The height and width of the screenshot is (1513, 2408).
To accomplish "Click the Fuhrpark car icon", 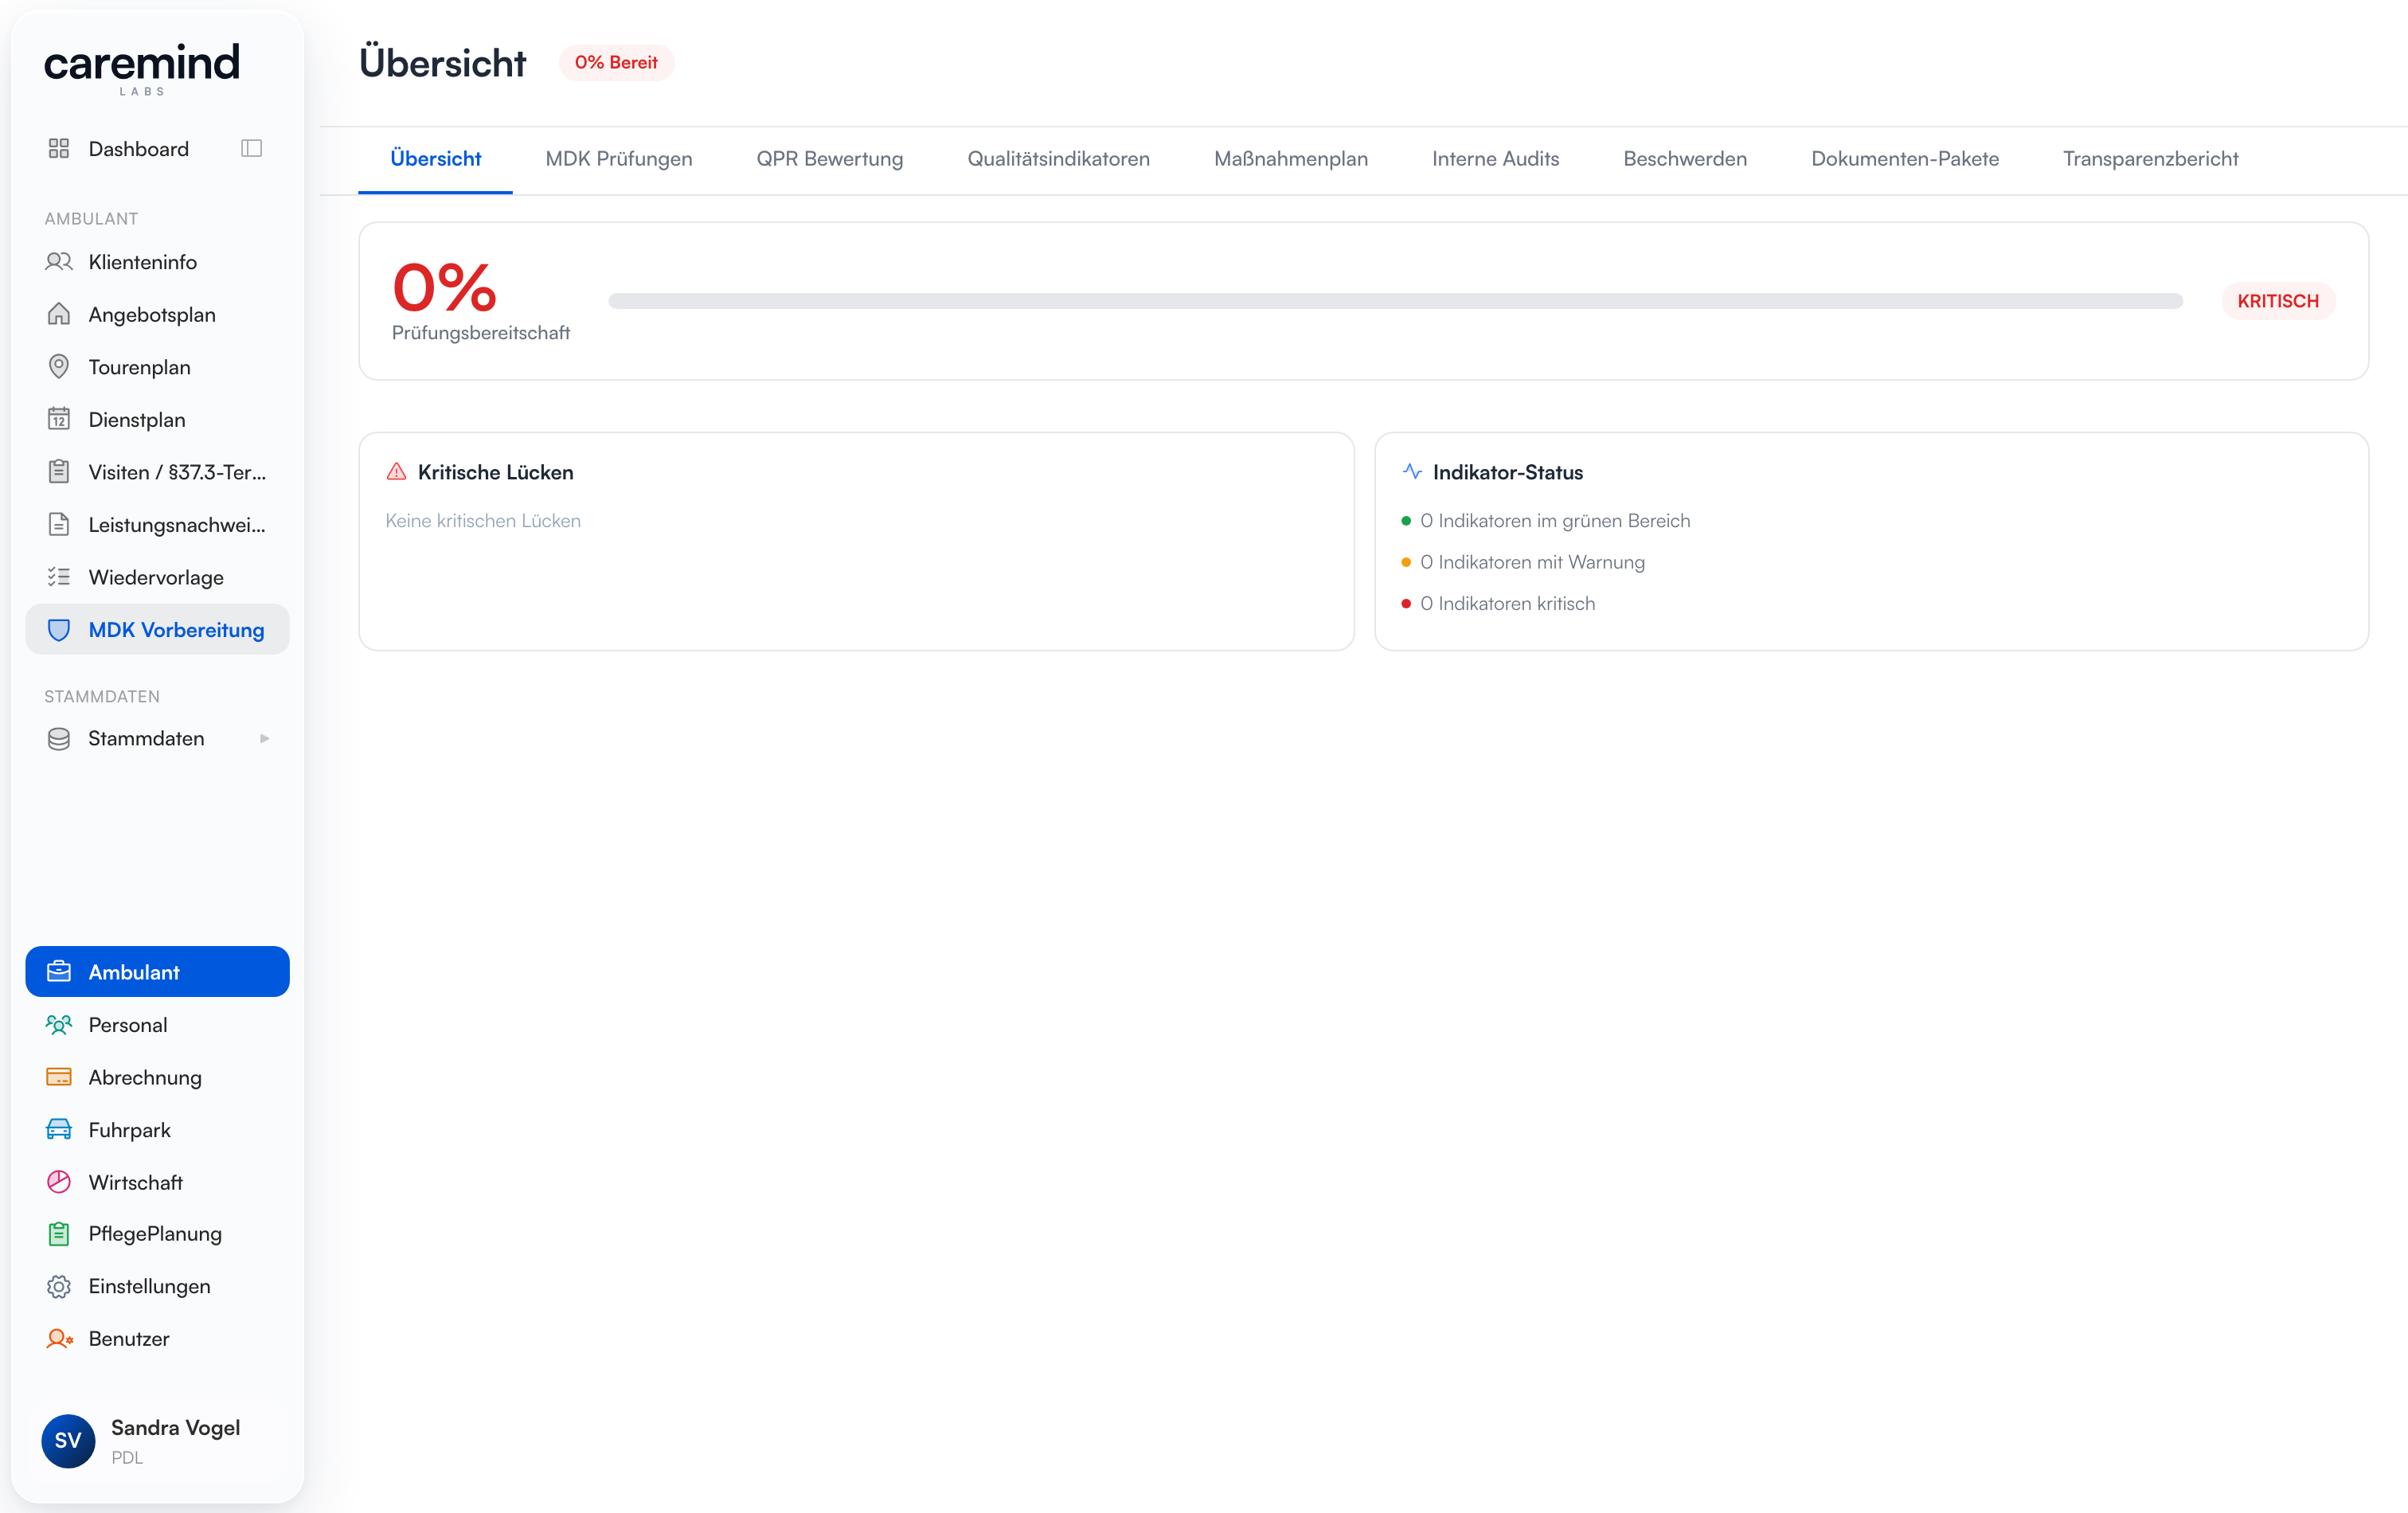I will click(59, 1130).
